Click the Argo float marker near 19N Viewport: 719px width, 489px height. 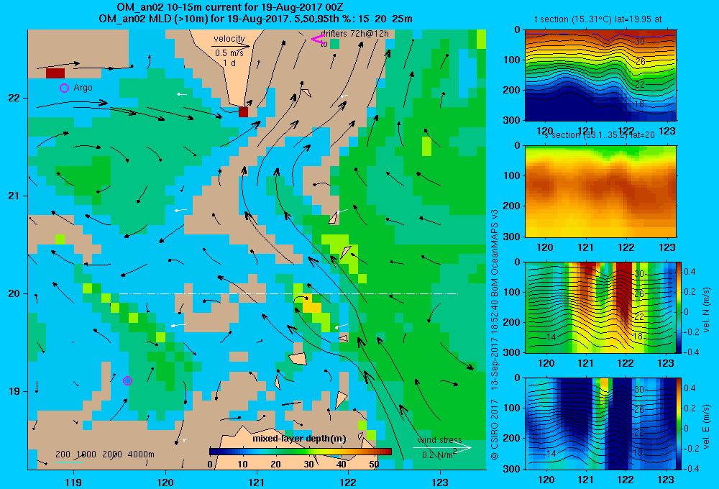(x=128, y=380)
